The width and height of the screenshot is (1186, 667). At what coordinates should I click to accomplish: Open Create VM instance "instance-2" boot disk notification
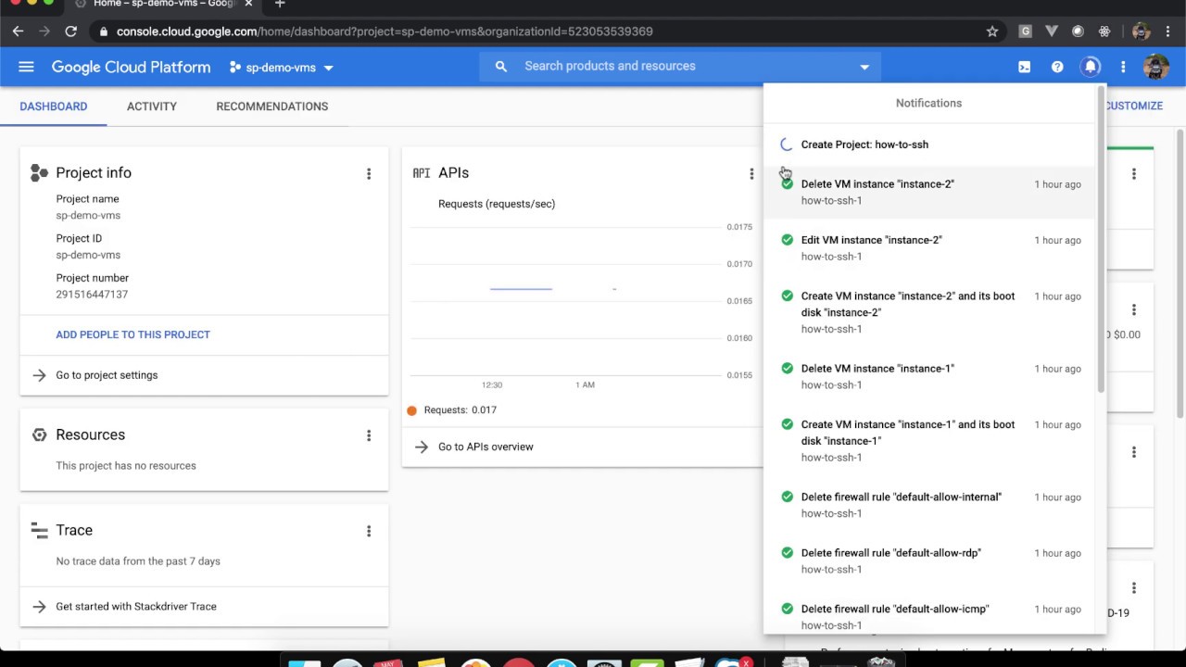[x=929, y=312]
